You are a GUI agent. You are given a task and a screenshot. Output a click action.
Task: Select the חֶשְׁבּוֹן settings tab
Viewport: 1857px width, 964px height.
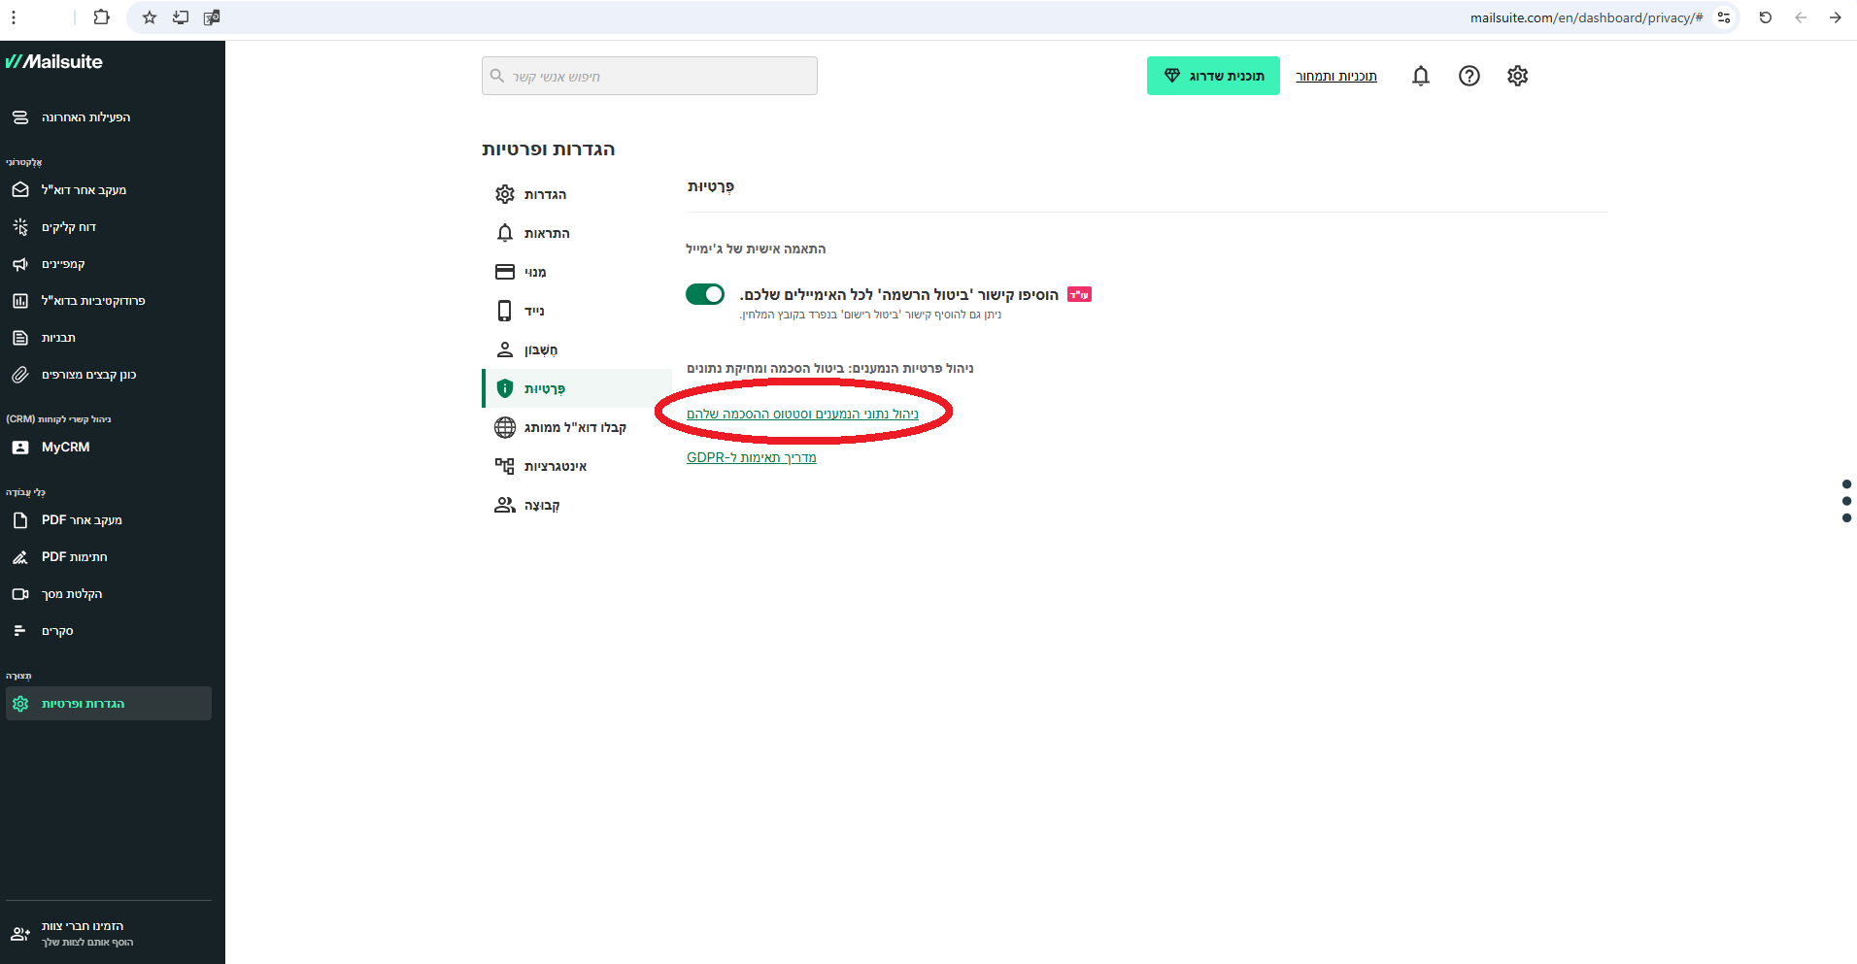click(540, 349)
